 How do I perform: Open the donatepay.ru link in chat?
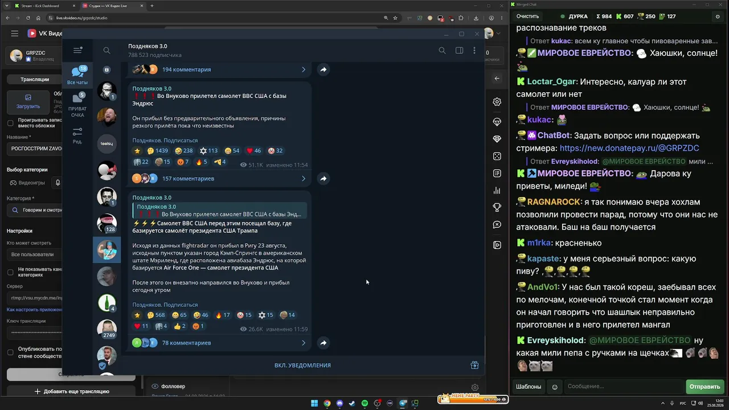point(629,148)
